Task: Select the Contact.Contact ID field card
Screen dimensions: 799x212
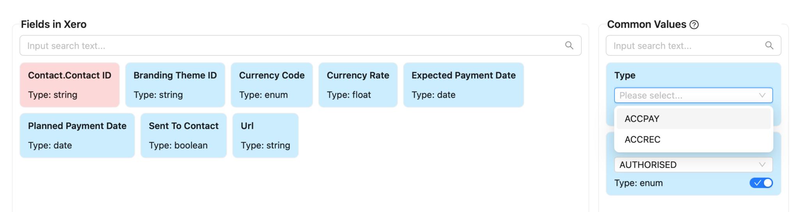Action: [69, 85]
